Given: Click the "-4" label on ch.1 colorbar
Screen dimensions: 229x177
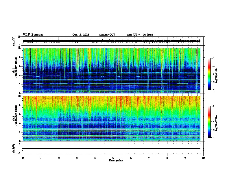Looking at the screenshot, I should [x=213, y=66].
